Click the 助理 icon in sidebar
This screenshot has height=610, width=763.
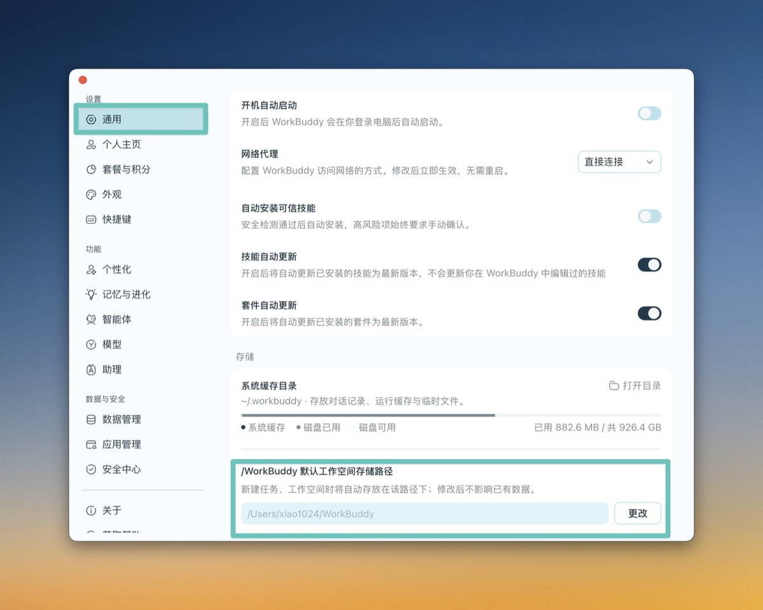[x=91, y=370]
